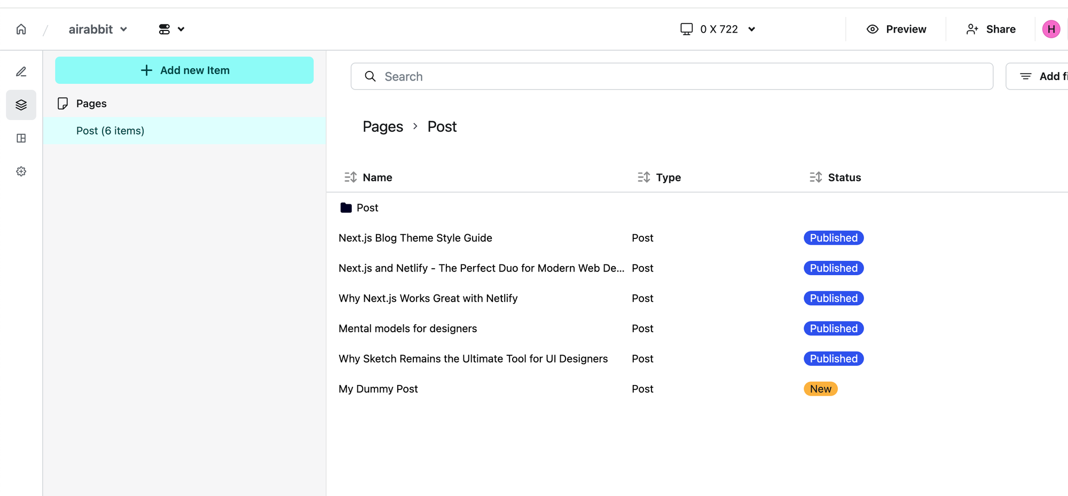The height and width of the screenshot is (496, 1068).
Task: Click the Add new Item button
Action: (184, 70)
